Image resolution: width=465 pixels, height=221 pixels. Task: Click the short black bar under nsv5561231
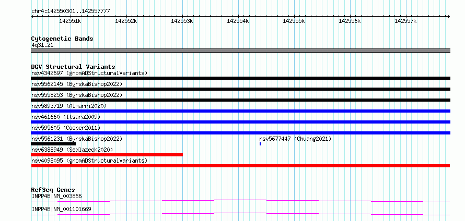coord(53,144)
